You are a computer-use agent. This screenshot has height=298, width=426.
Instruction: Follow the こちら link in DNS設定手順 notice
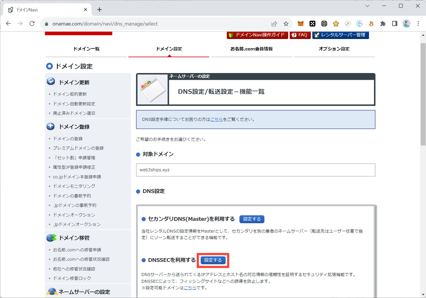click(x=217, y=119)
